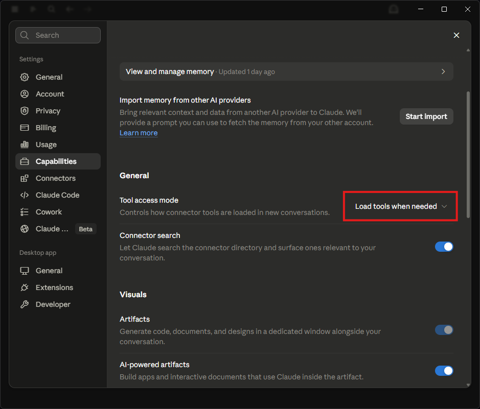Click the 'Connector search' label
Screen dimensions: 480x409
(x=150, y=235)
